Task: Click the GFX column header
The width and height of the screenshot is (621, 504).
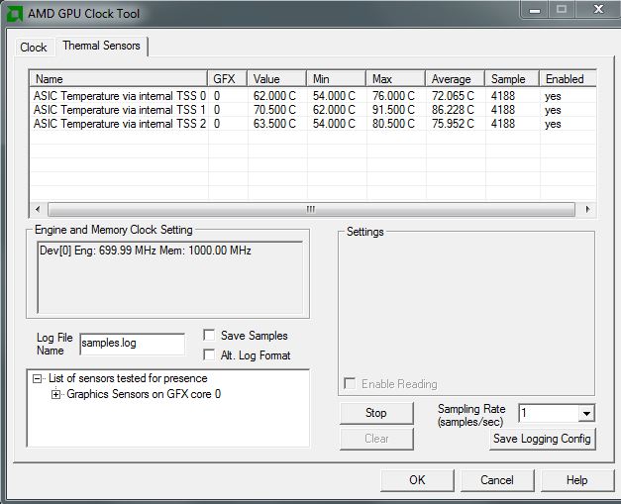Action: (228, 79)
